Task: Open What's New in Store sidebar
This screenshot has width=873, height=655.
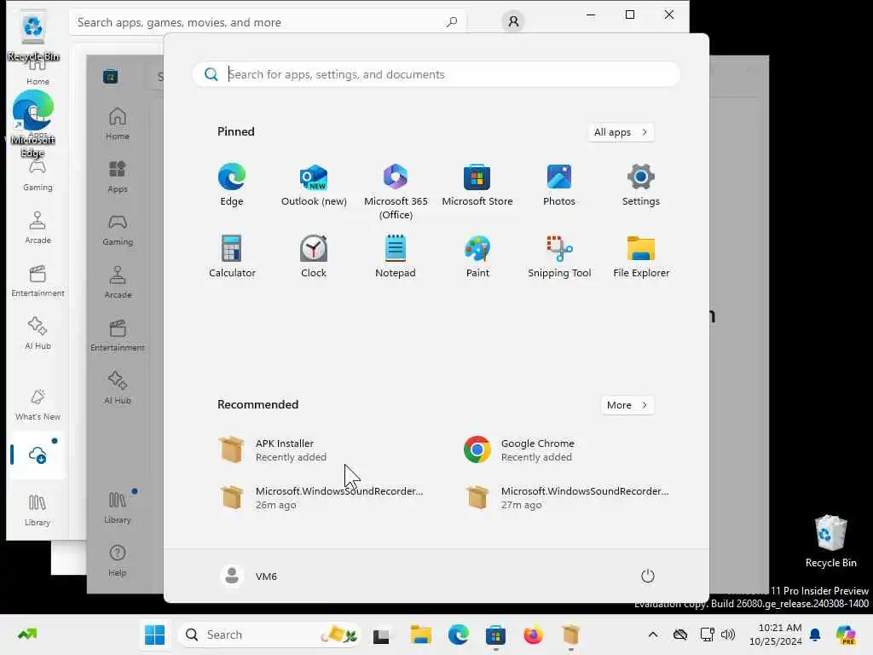Action: point(38,405)
